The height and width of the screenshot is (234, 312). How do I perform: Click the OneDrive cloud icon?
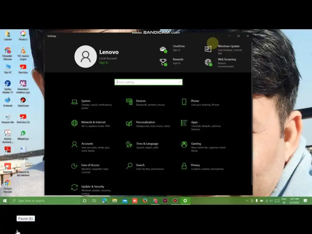point(163,49)
